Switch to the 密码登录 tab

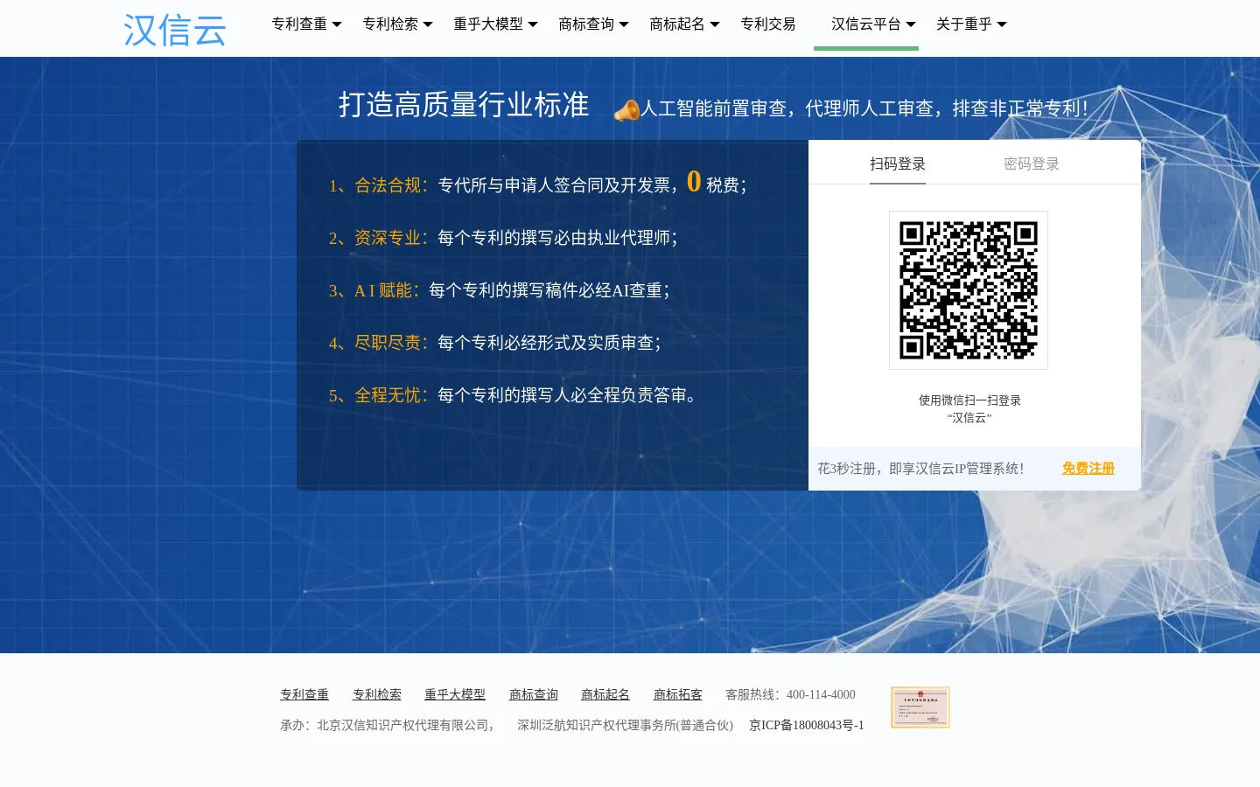(x=1032, y=164)
